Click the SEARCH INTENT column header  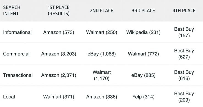(12, 10)
